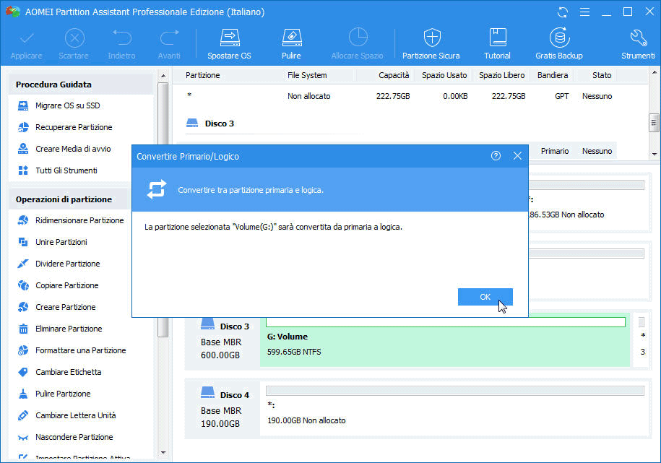Click the Stato column header
Image resolution: width=661 pixels, height=463 pixels.
[602, 75]
